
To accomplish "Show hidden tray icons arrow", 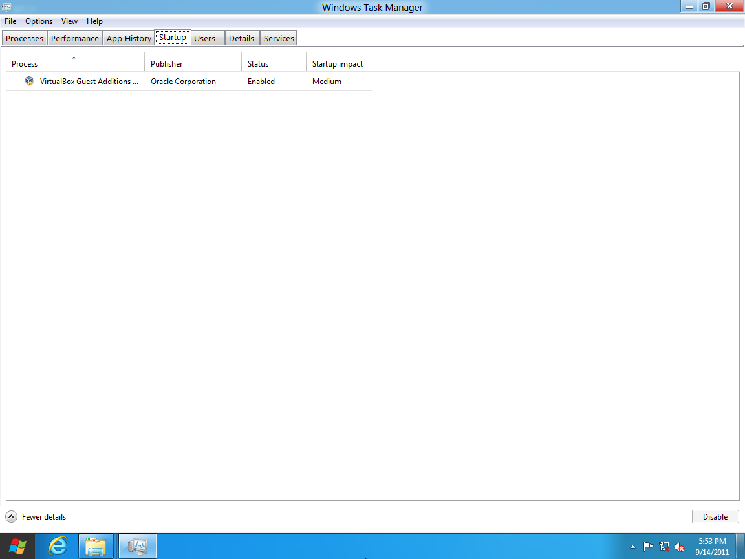I will tap(632, 547).
